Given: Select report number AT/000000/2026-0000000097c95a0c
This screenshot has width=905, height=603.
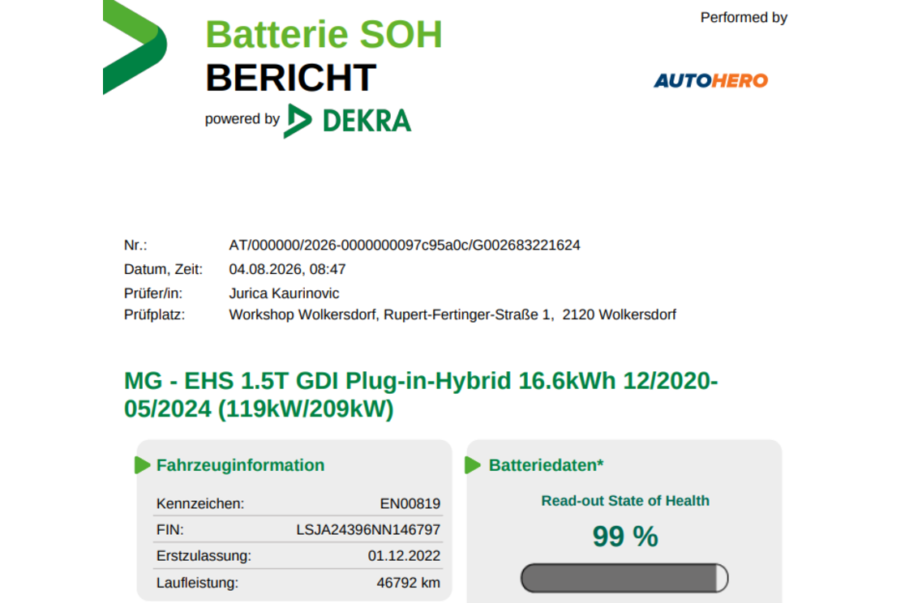Looking at the screenshot, I should pyautogui.click(x=405, y=246).
